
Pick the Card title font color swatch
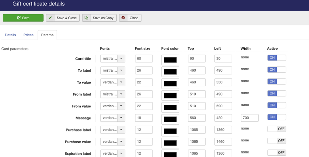coord(170,60)
